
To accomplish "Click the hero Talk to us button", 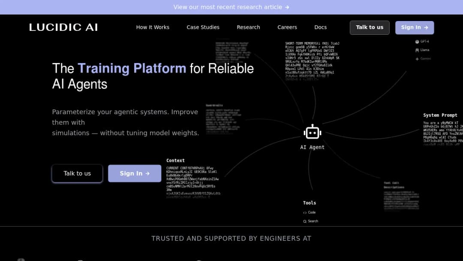I will [77, 173].
